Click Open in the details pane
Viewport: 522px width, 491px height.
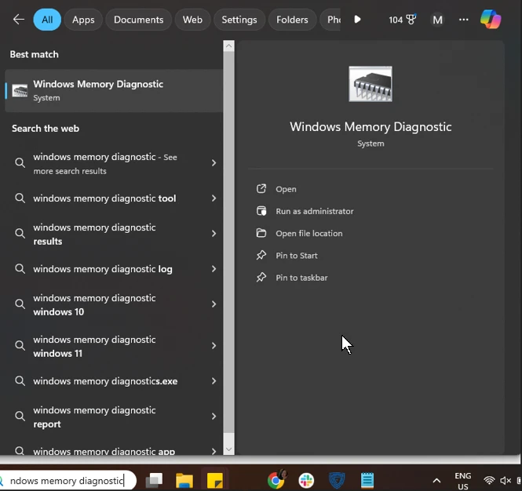(x=286, y=189)
